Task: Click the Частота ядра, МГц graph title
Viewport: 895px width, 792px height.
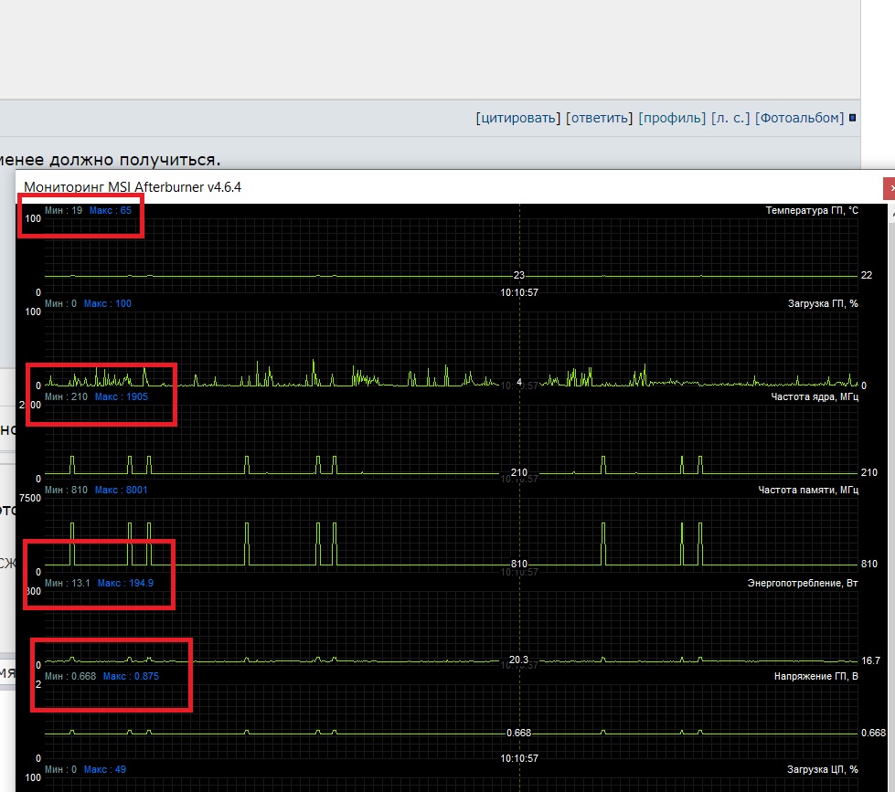Action: click(815, 396)
